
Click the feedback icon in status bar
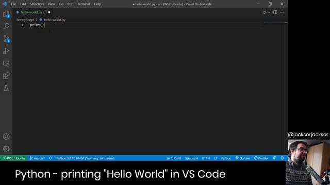click(x=274, y=158)
